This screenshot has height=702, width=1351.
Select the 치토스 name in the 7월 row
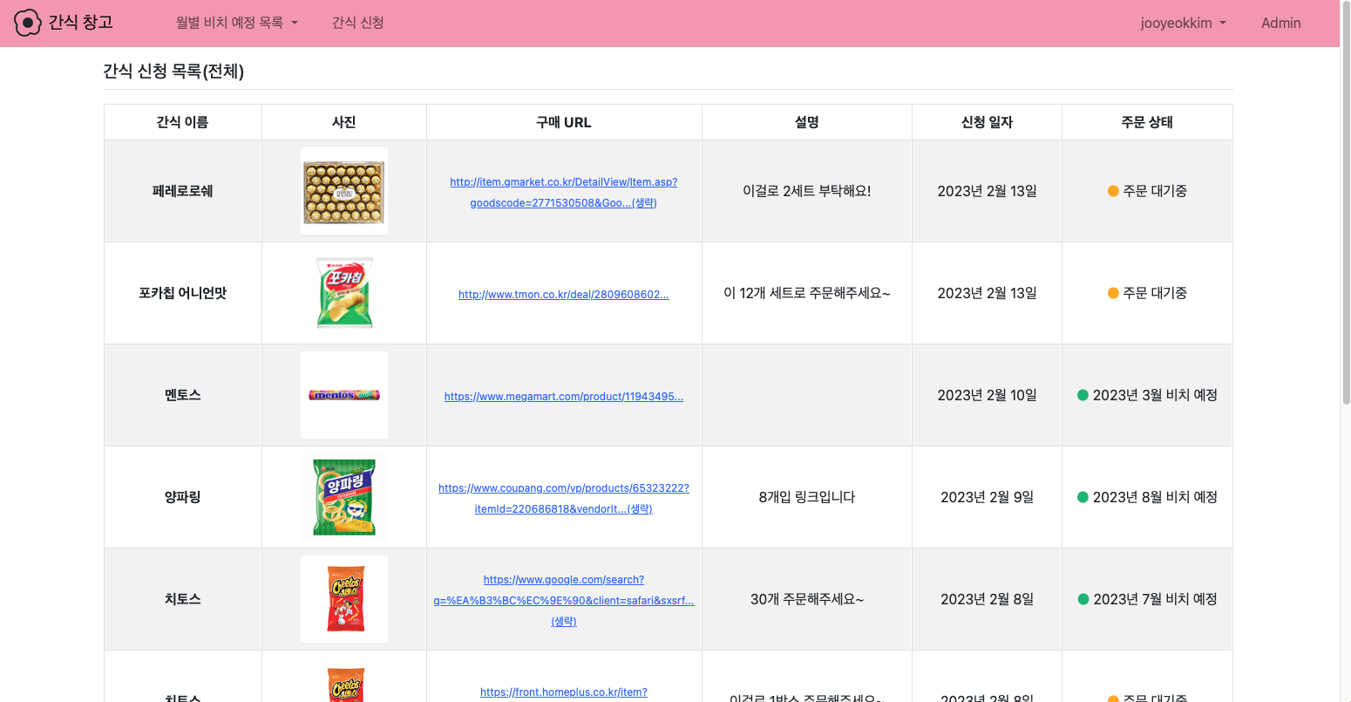[183, 599]
